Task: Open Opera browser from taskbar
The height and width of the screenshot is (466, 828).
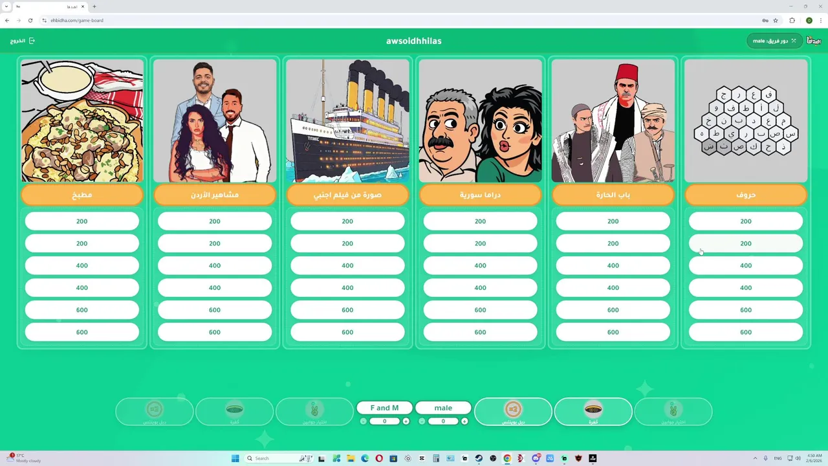Action: 379,458
